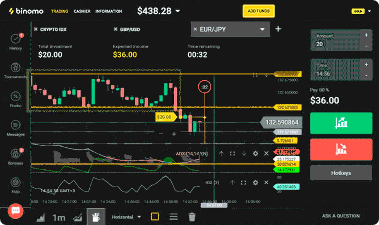The width and height of the screenshot is (379, 225).
Task: Open the Hotkeys button
Action: pos(341,173)
